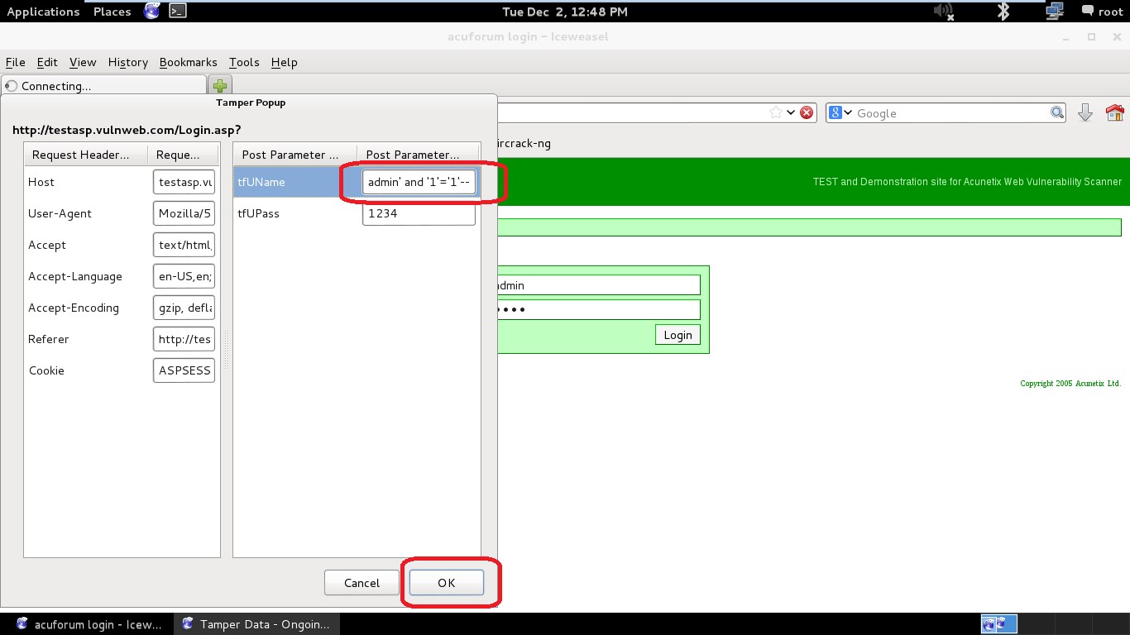Edit the User-Agent header value field

click(184, 213)
